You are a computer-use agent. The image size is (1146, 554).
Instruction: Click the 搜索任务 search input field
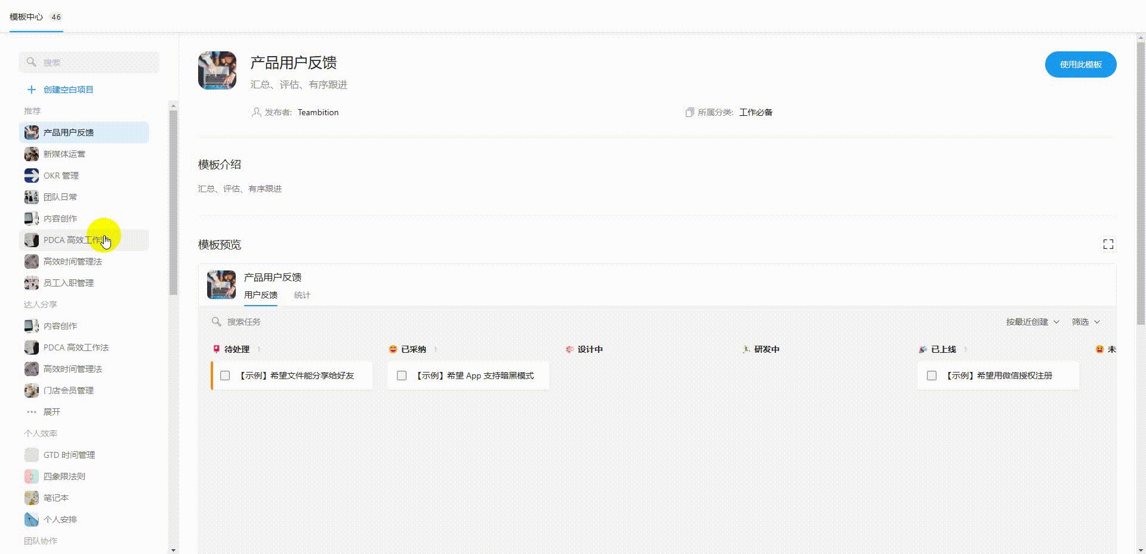pos(243,322)
